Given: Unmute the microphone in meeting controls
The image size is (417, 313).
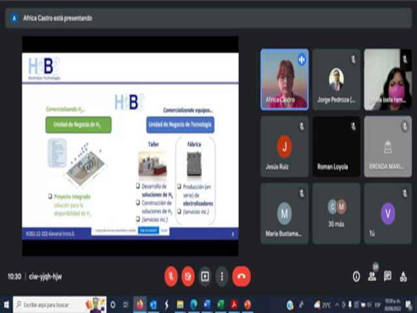Looking at the screenshot, I should pos(171,276).
